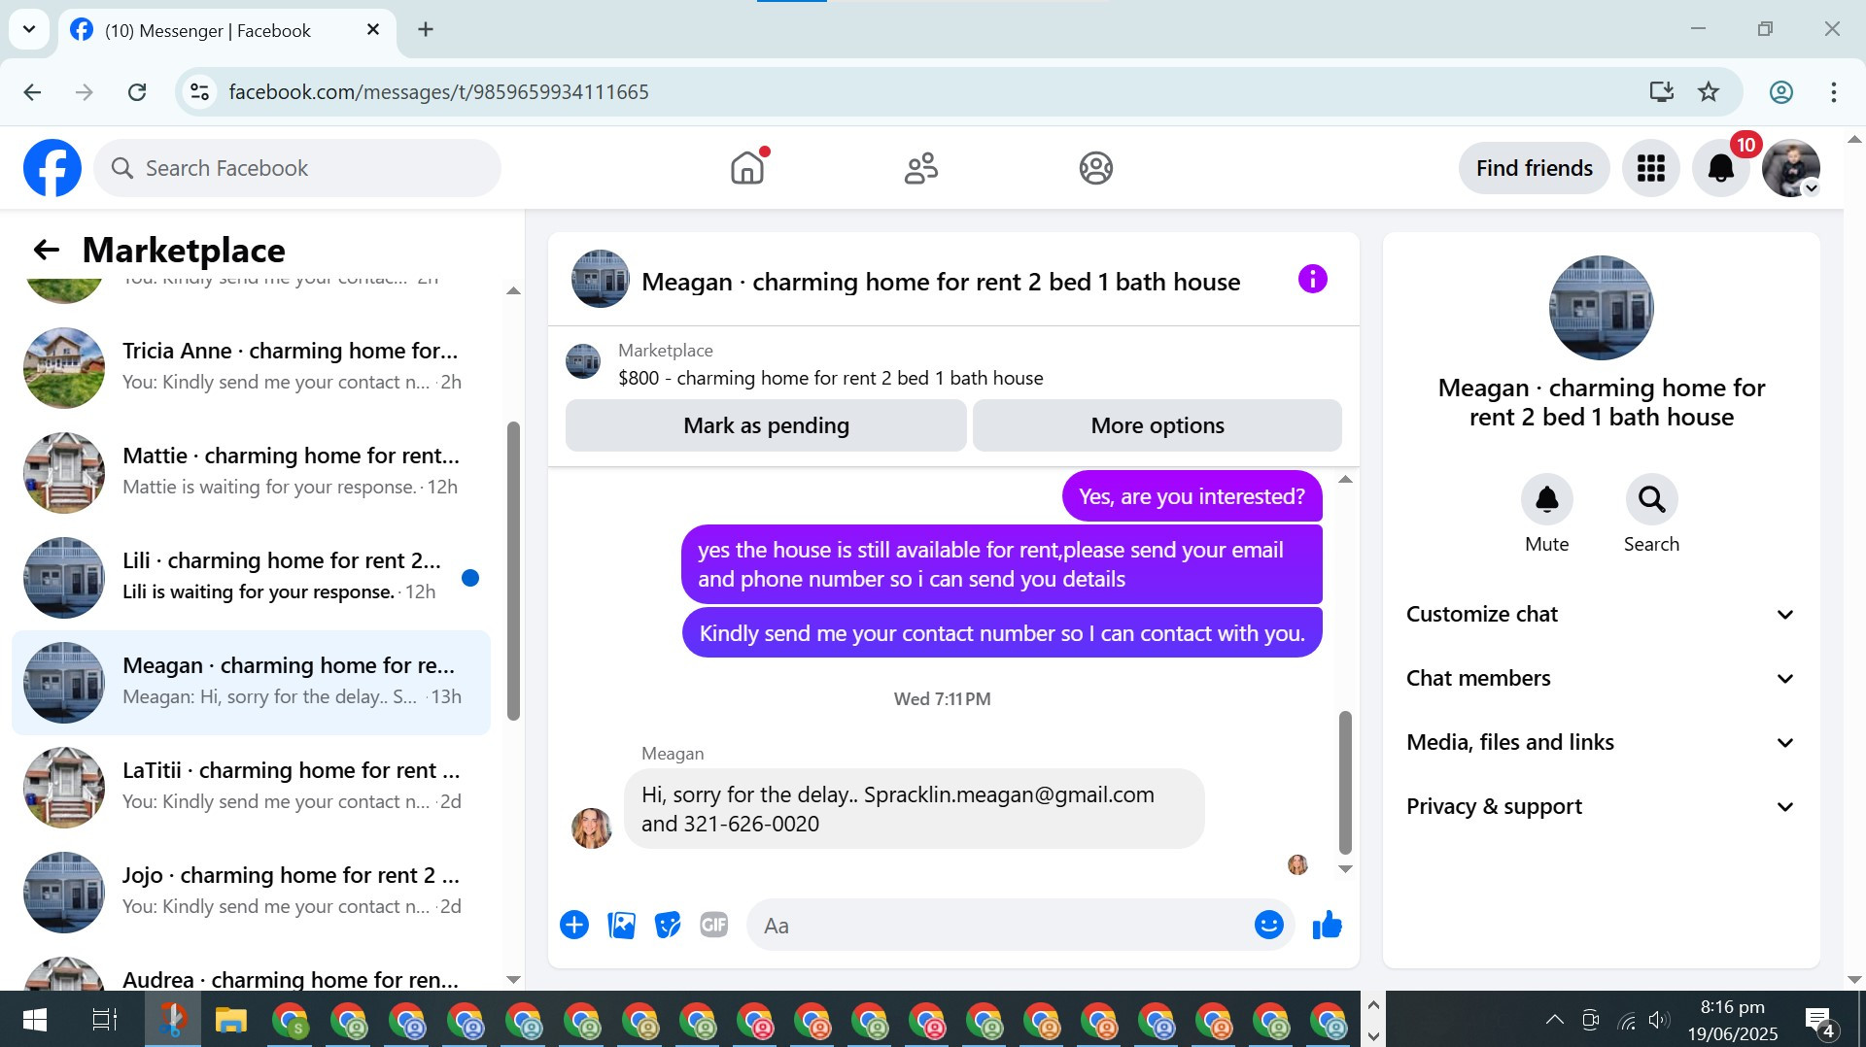Click the browser address bar URL

pos(438,92)
